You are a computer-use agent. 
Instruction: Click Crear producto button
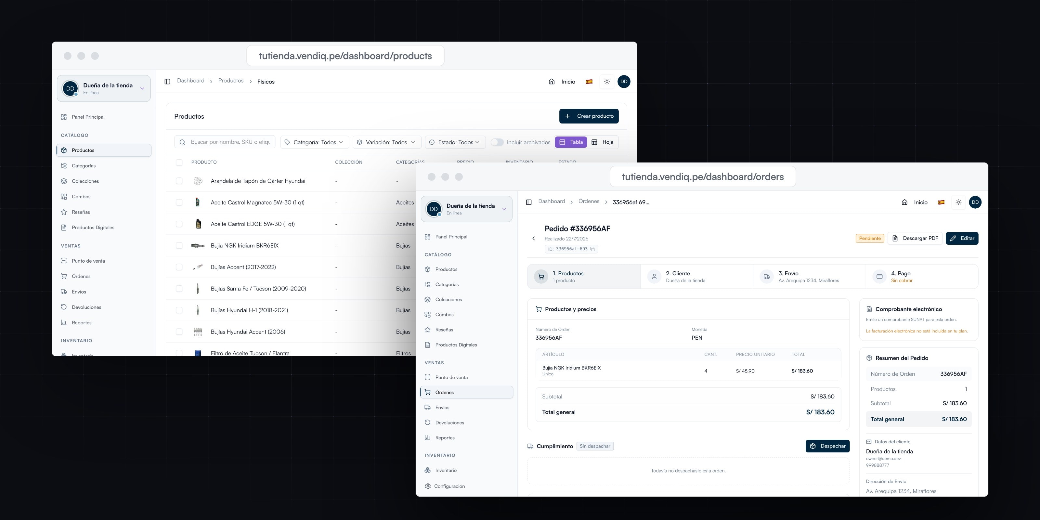tap(589, 116)
